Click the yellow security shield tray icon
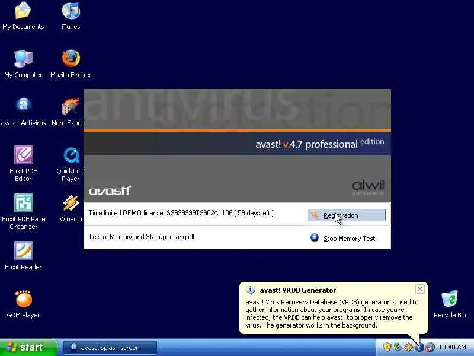Viewport: 474px width, 356px height. [x=387, y=347]
